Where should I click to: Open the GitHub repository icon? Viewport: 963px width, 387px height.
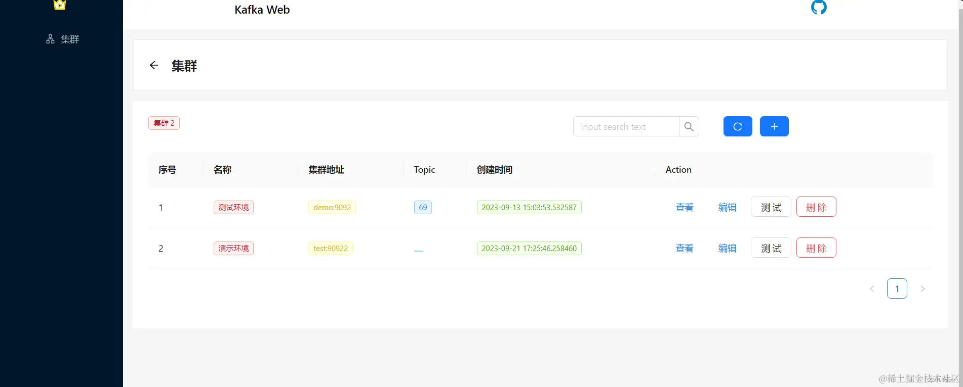[819, 7]
